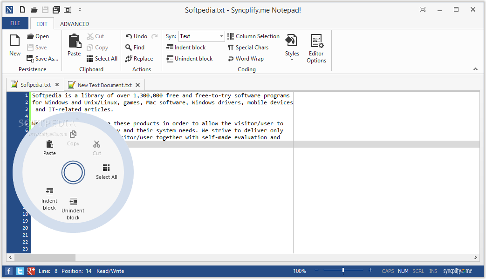Click the ribbon display options icon in title bar
The image size is (486, 279).
point(423,10)
